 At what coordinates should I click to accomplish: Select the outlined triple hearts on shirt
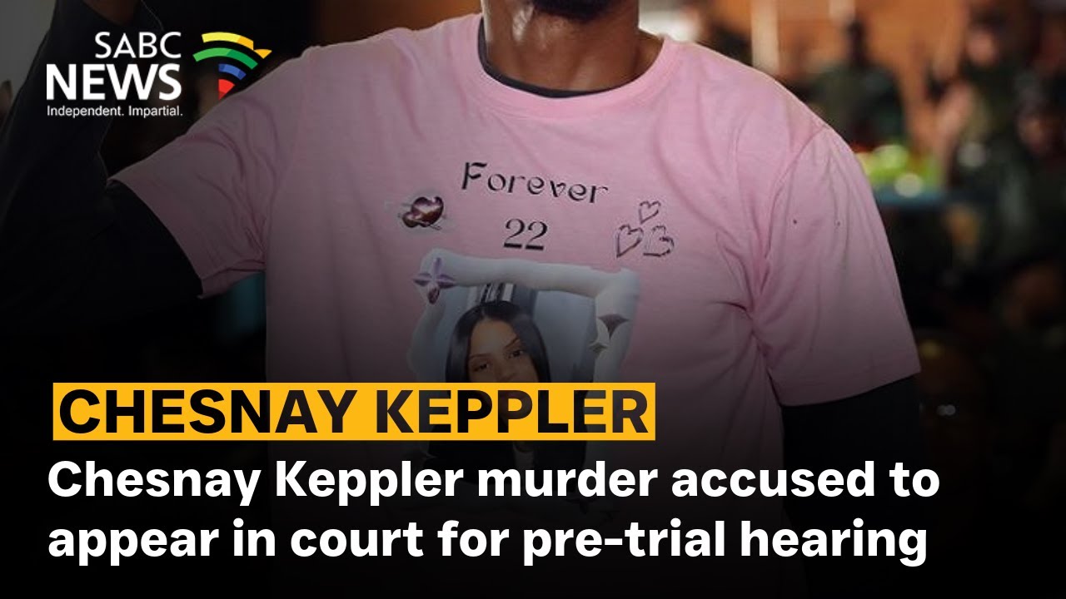644,230
